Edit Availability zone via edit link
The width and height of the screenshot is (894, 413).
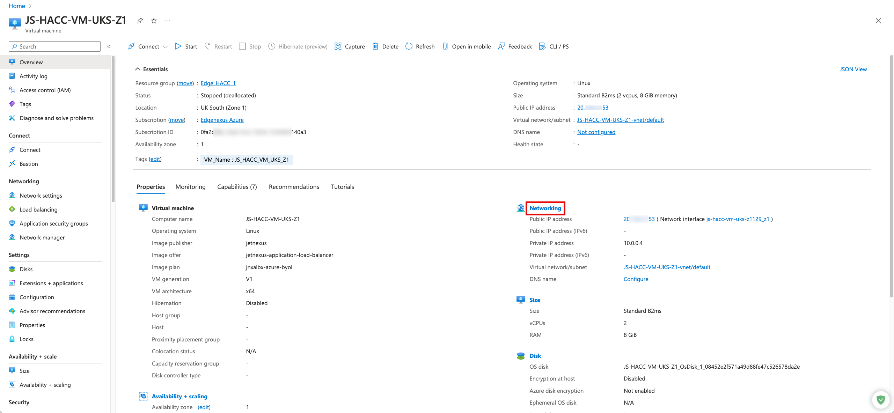(204, 407)
